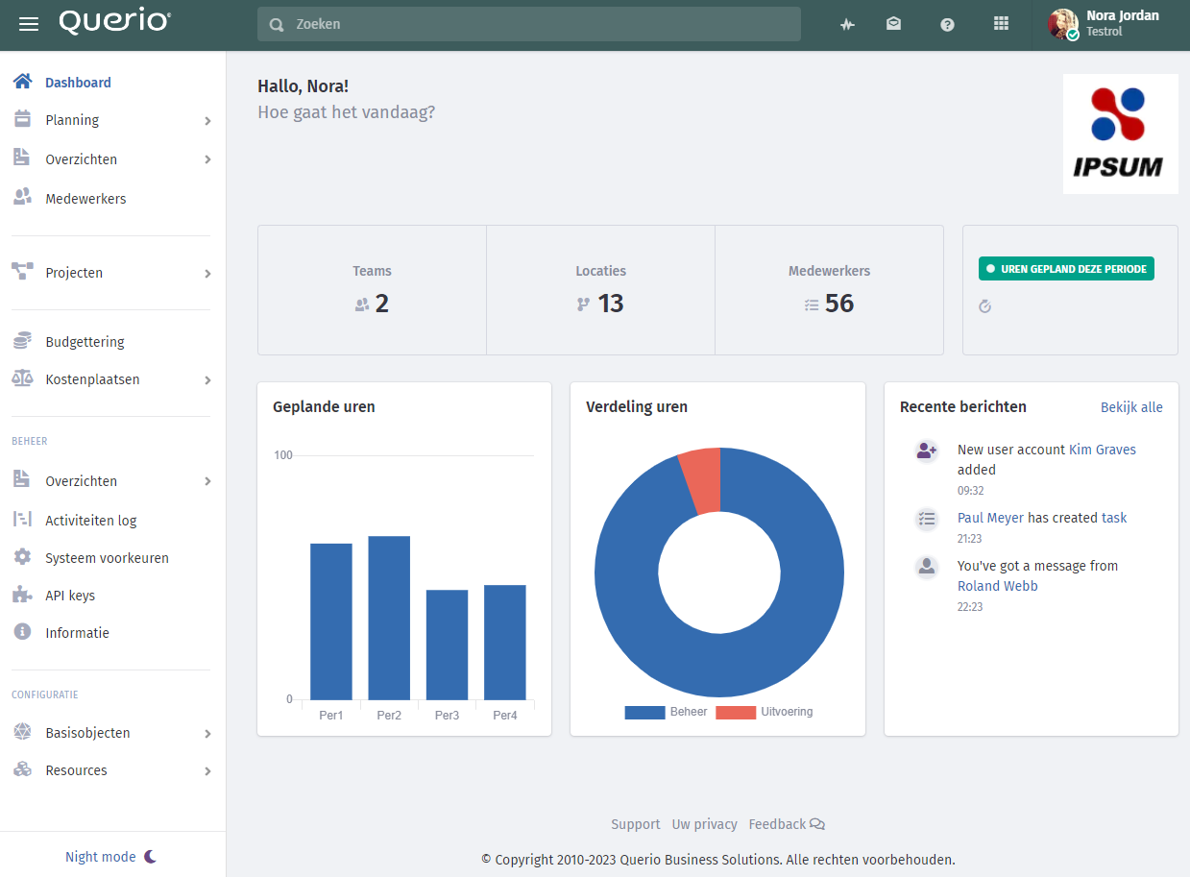Click the task list icon beside Paul Meyer
This screenshot has height=877, width=1190.
click(926, 519)
